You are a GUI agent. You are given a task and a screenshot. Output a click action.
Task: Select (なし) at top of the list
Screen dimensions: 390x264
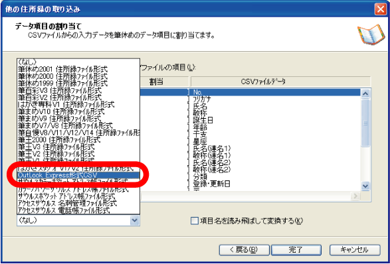pyautogui.click(x=78, y=61)
